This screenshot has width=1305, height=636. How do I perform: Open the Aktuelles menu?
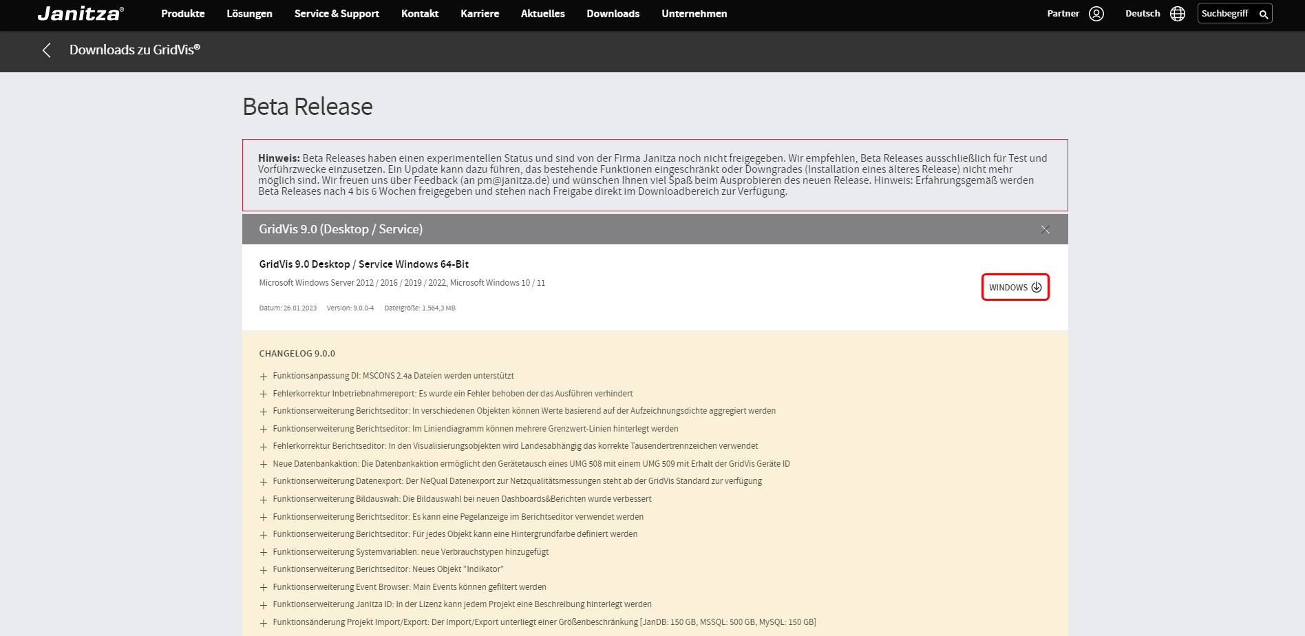543,14
